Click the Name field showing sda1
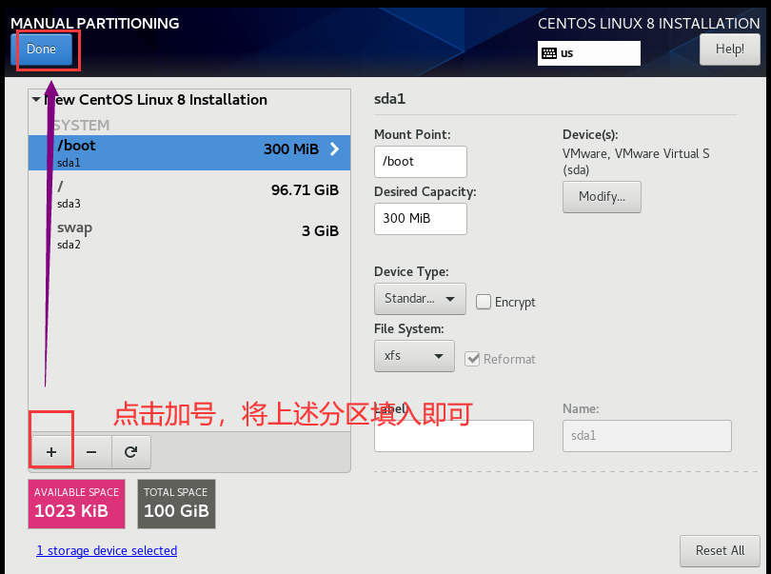 tap(647, 436)
